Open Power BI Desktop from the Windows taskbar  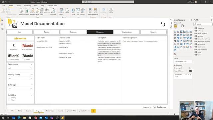coord(62,118)
